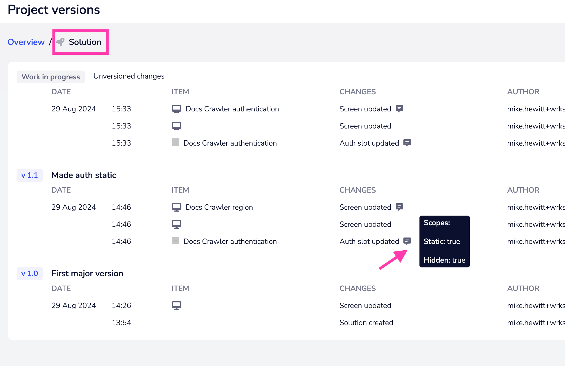565x366 pixels.
Task: Click mike.hewitt author on the Solution created row
Action: click(536, 322)
